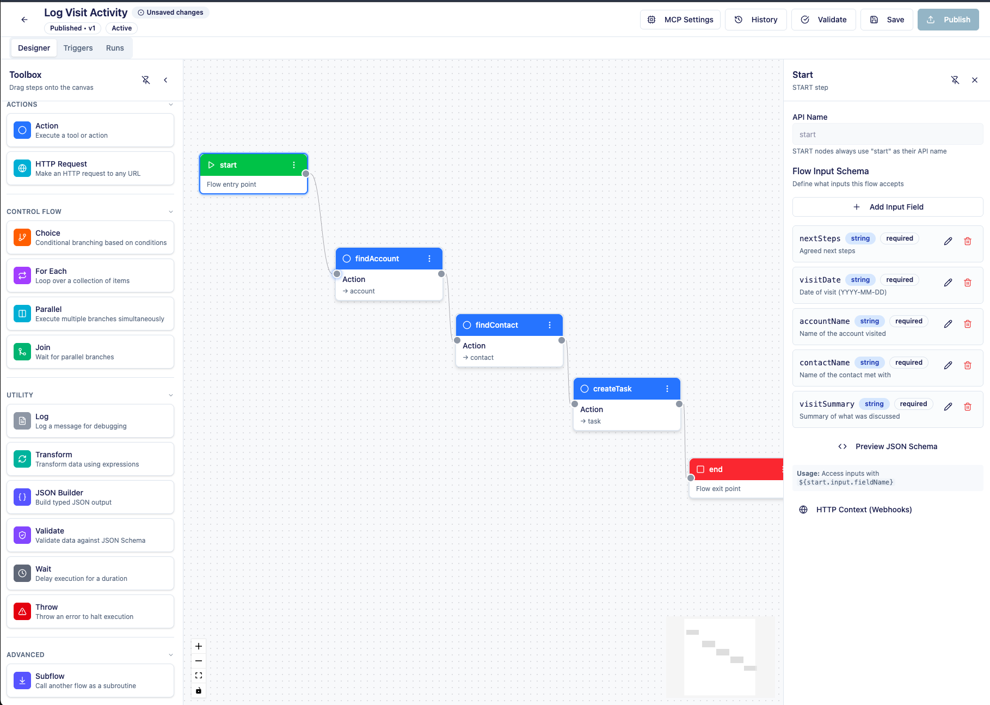Close the Start properties panel

(x=975, y=80)
